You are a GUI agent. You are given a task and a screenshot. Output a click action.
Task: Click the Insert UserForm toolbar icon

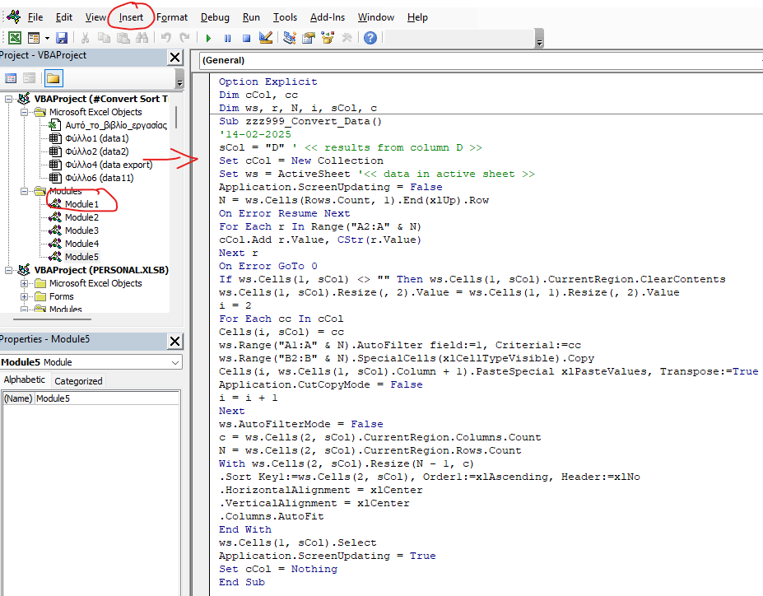point(34,38)
